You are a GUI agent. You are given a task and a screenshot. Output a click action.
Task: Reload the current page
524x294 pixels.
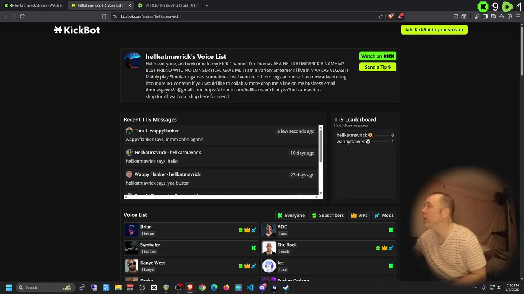click(22, 16)
